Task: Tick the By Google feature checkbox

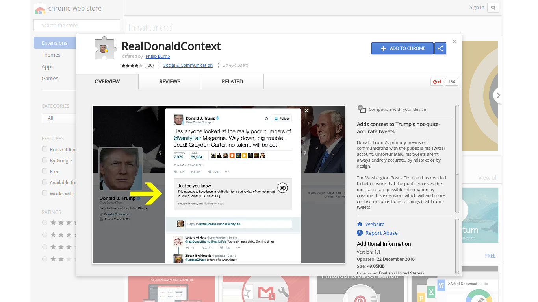Action: click(x=45, y=160)
